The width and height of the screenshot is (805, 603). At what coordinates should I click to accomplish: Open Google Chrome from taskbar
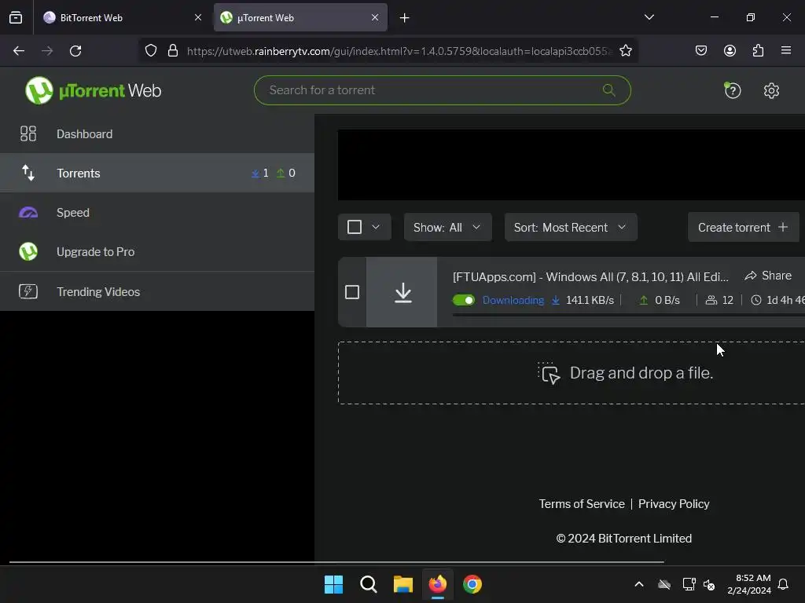tap(472, 584)
